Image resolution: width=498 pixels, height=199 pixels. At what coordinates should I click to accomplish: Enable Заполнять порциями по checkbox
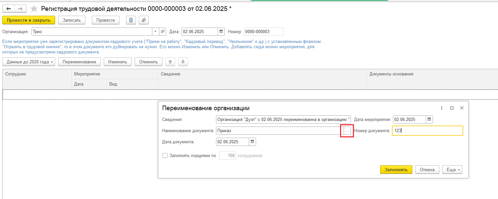click(165, 156)
